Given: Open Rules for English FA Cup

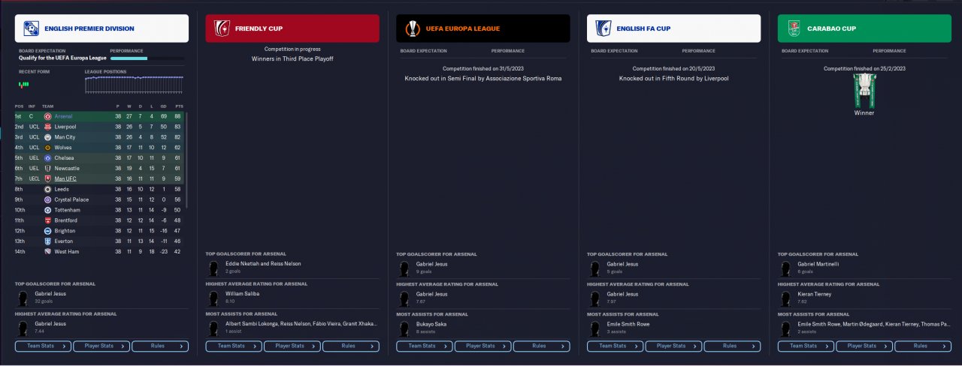Looking at the screenshot, I should [x=733, y=346].
